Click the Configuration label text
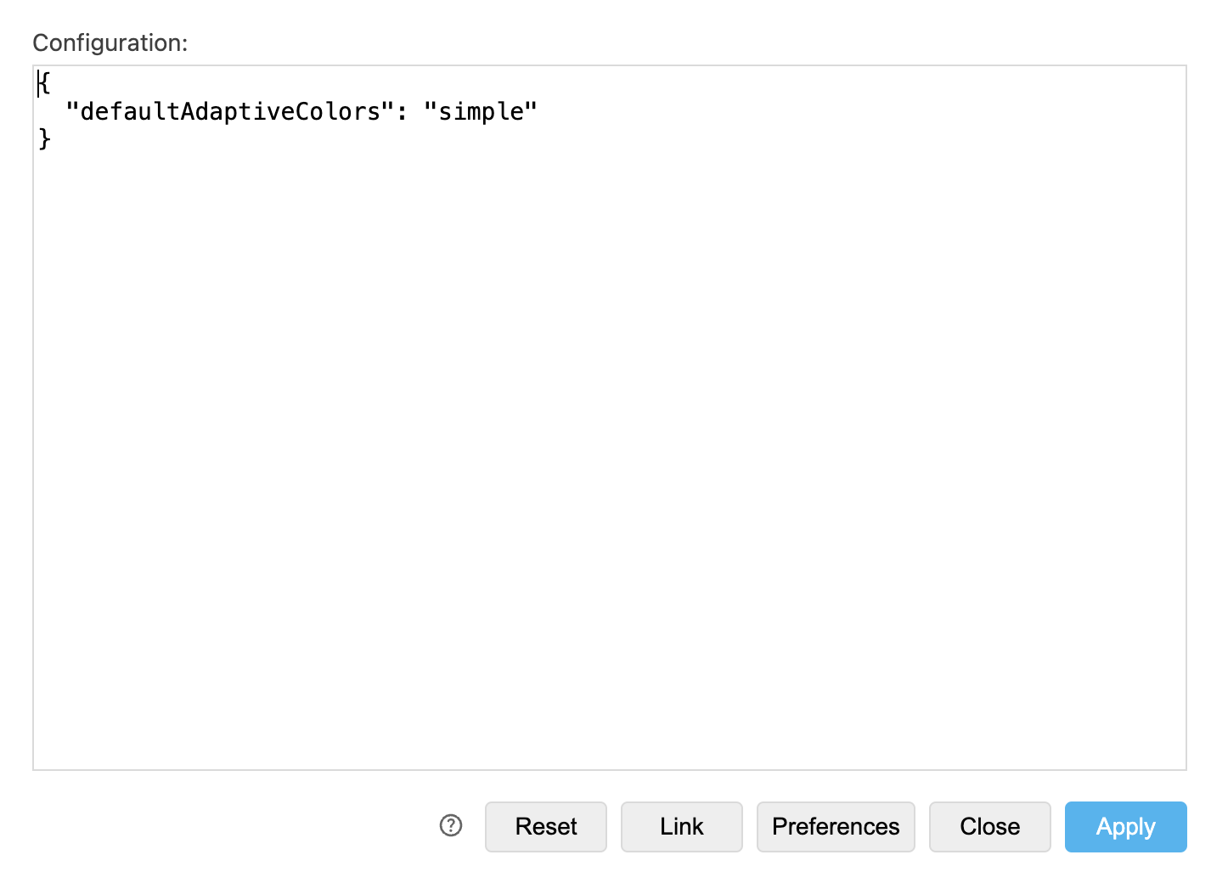This screenshot has height=883, width=1211. coord(110,42)
